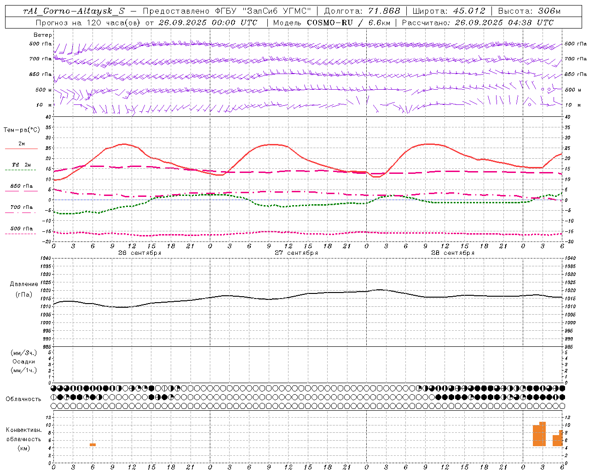This screenshot has width=589, height=471.
Task: Click the Рассчитано: 26.09.2025 04:38 UTC timestamp
Action: [x=478, y=23]
